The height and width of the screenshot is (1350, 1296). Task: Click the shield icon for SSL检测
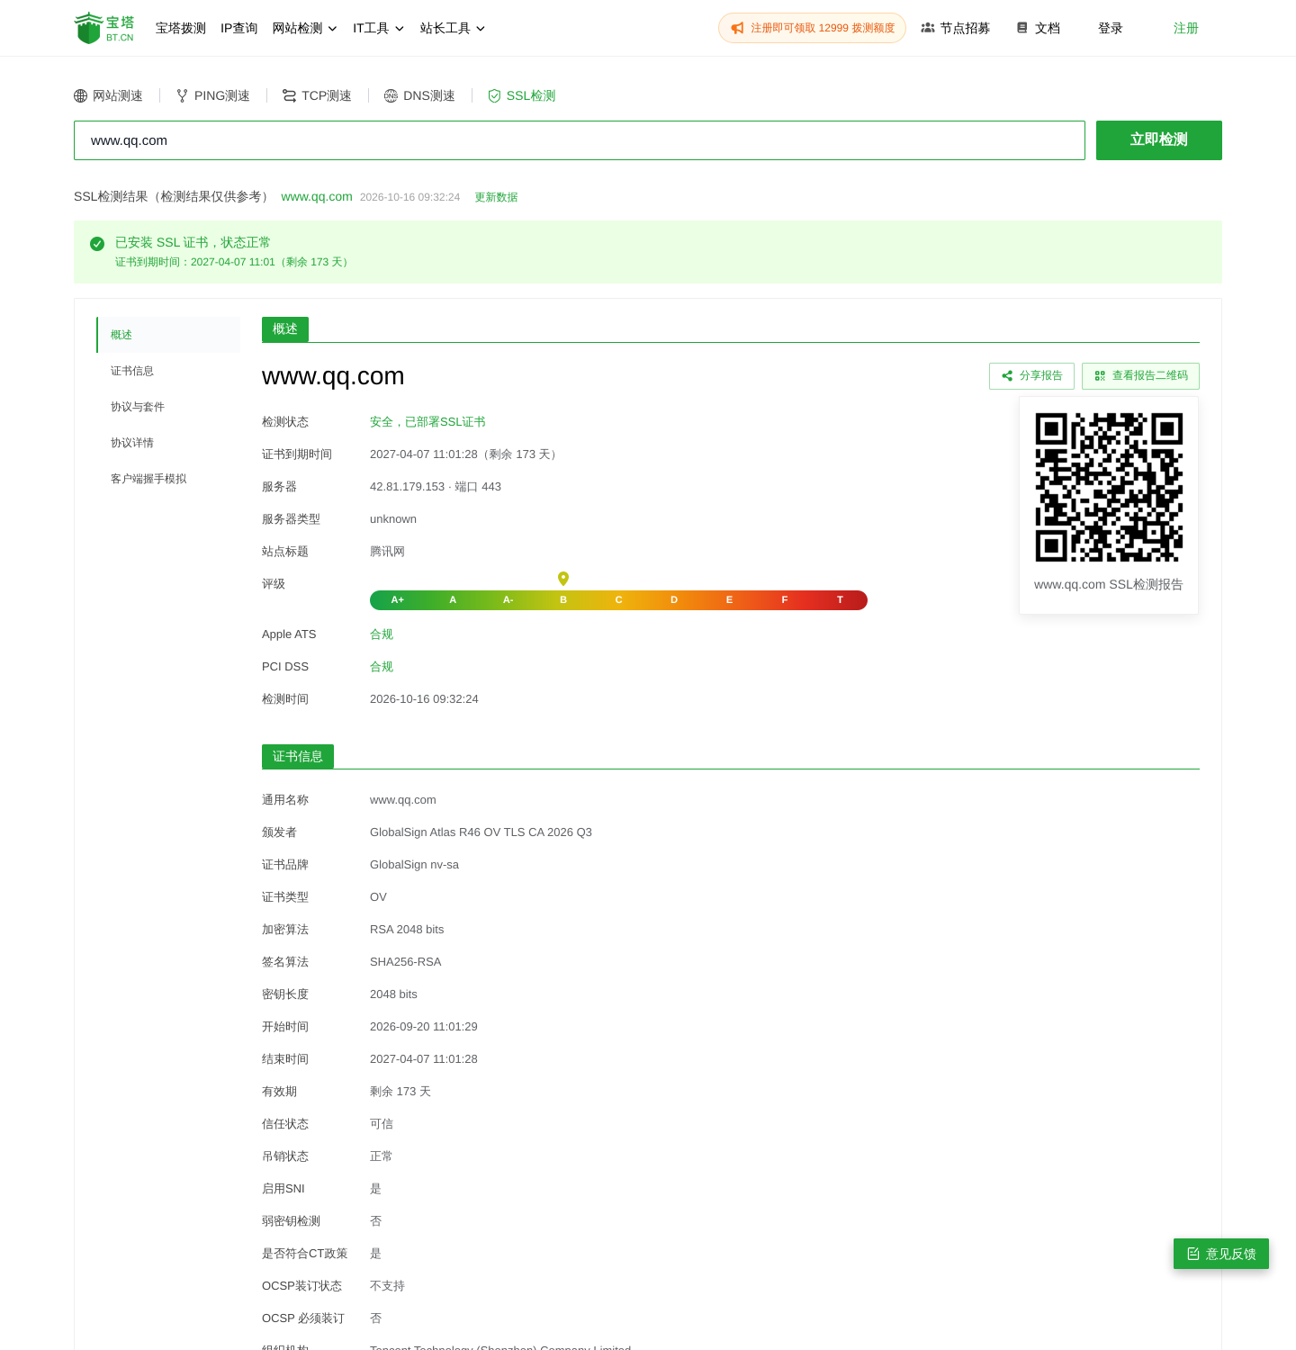pos(494,96)
